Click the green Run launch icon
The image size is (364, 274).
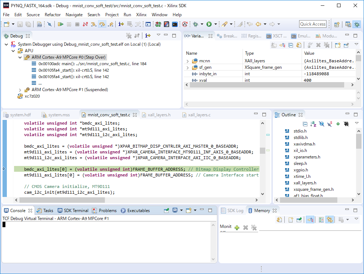(209, 24)
